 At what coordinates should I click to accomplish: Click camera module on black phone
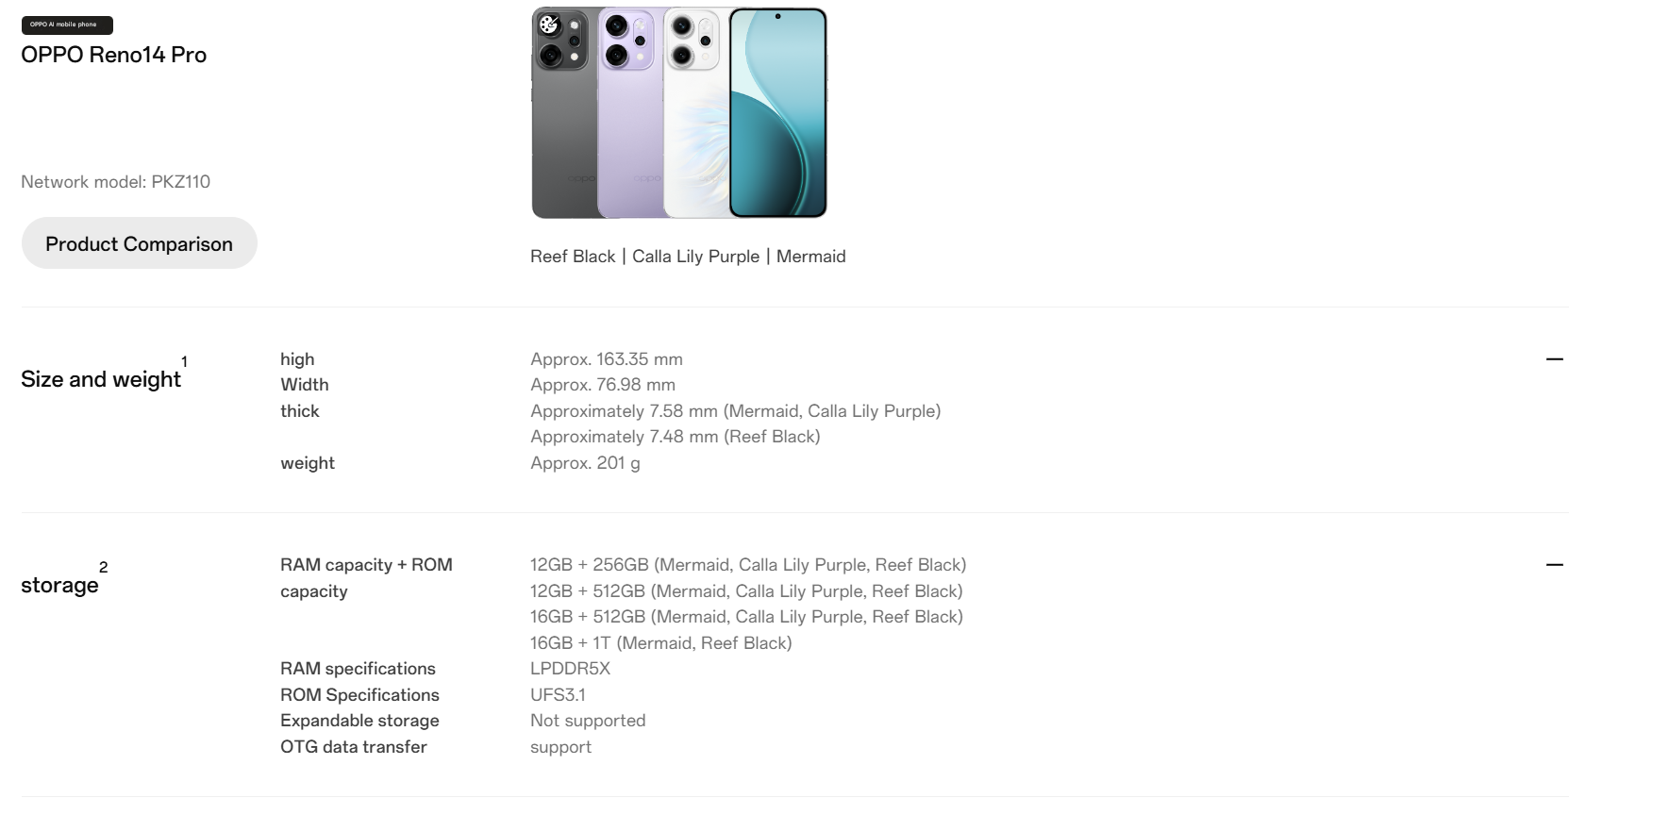pyautogui.click(x=562, y=41)
